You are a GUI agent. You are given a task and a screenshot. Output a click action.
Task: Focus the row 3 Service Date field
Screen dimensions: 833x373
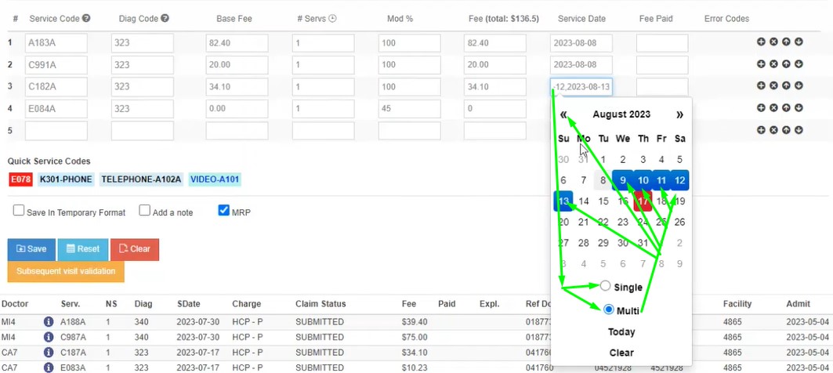(x=581, y=87)
